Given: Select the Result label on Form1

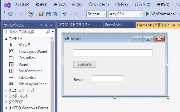Looking at the screenshot, I should tap(79, 80).
